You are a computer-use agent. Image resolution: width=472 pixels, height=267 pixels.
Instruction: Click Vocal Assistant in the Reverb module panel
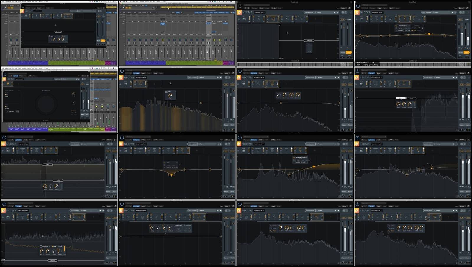click(310, 78)
